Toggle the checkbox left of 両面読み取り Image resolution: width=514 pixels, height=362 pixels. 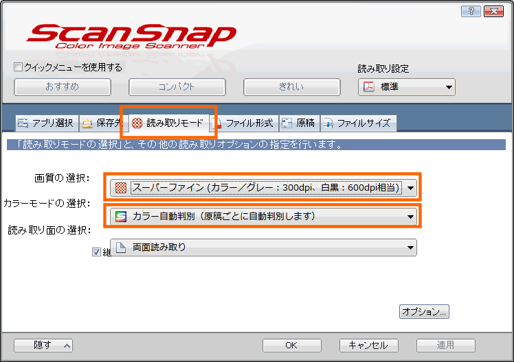point(96,252)
